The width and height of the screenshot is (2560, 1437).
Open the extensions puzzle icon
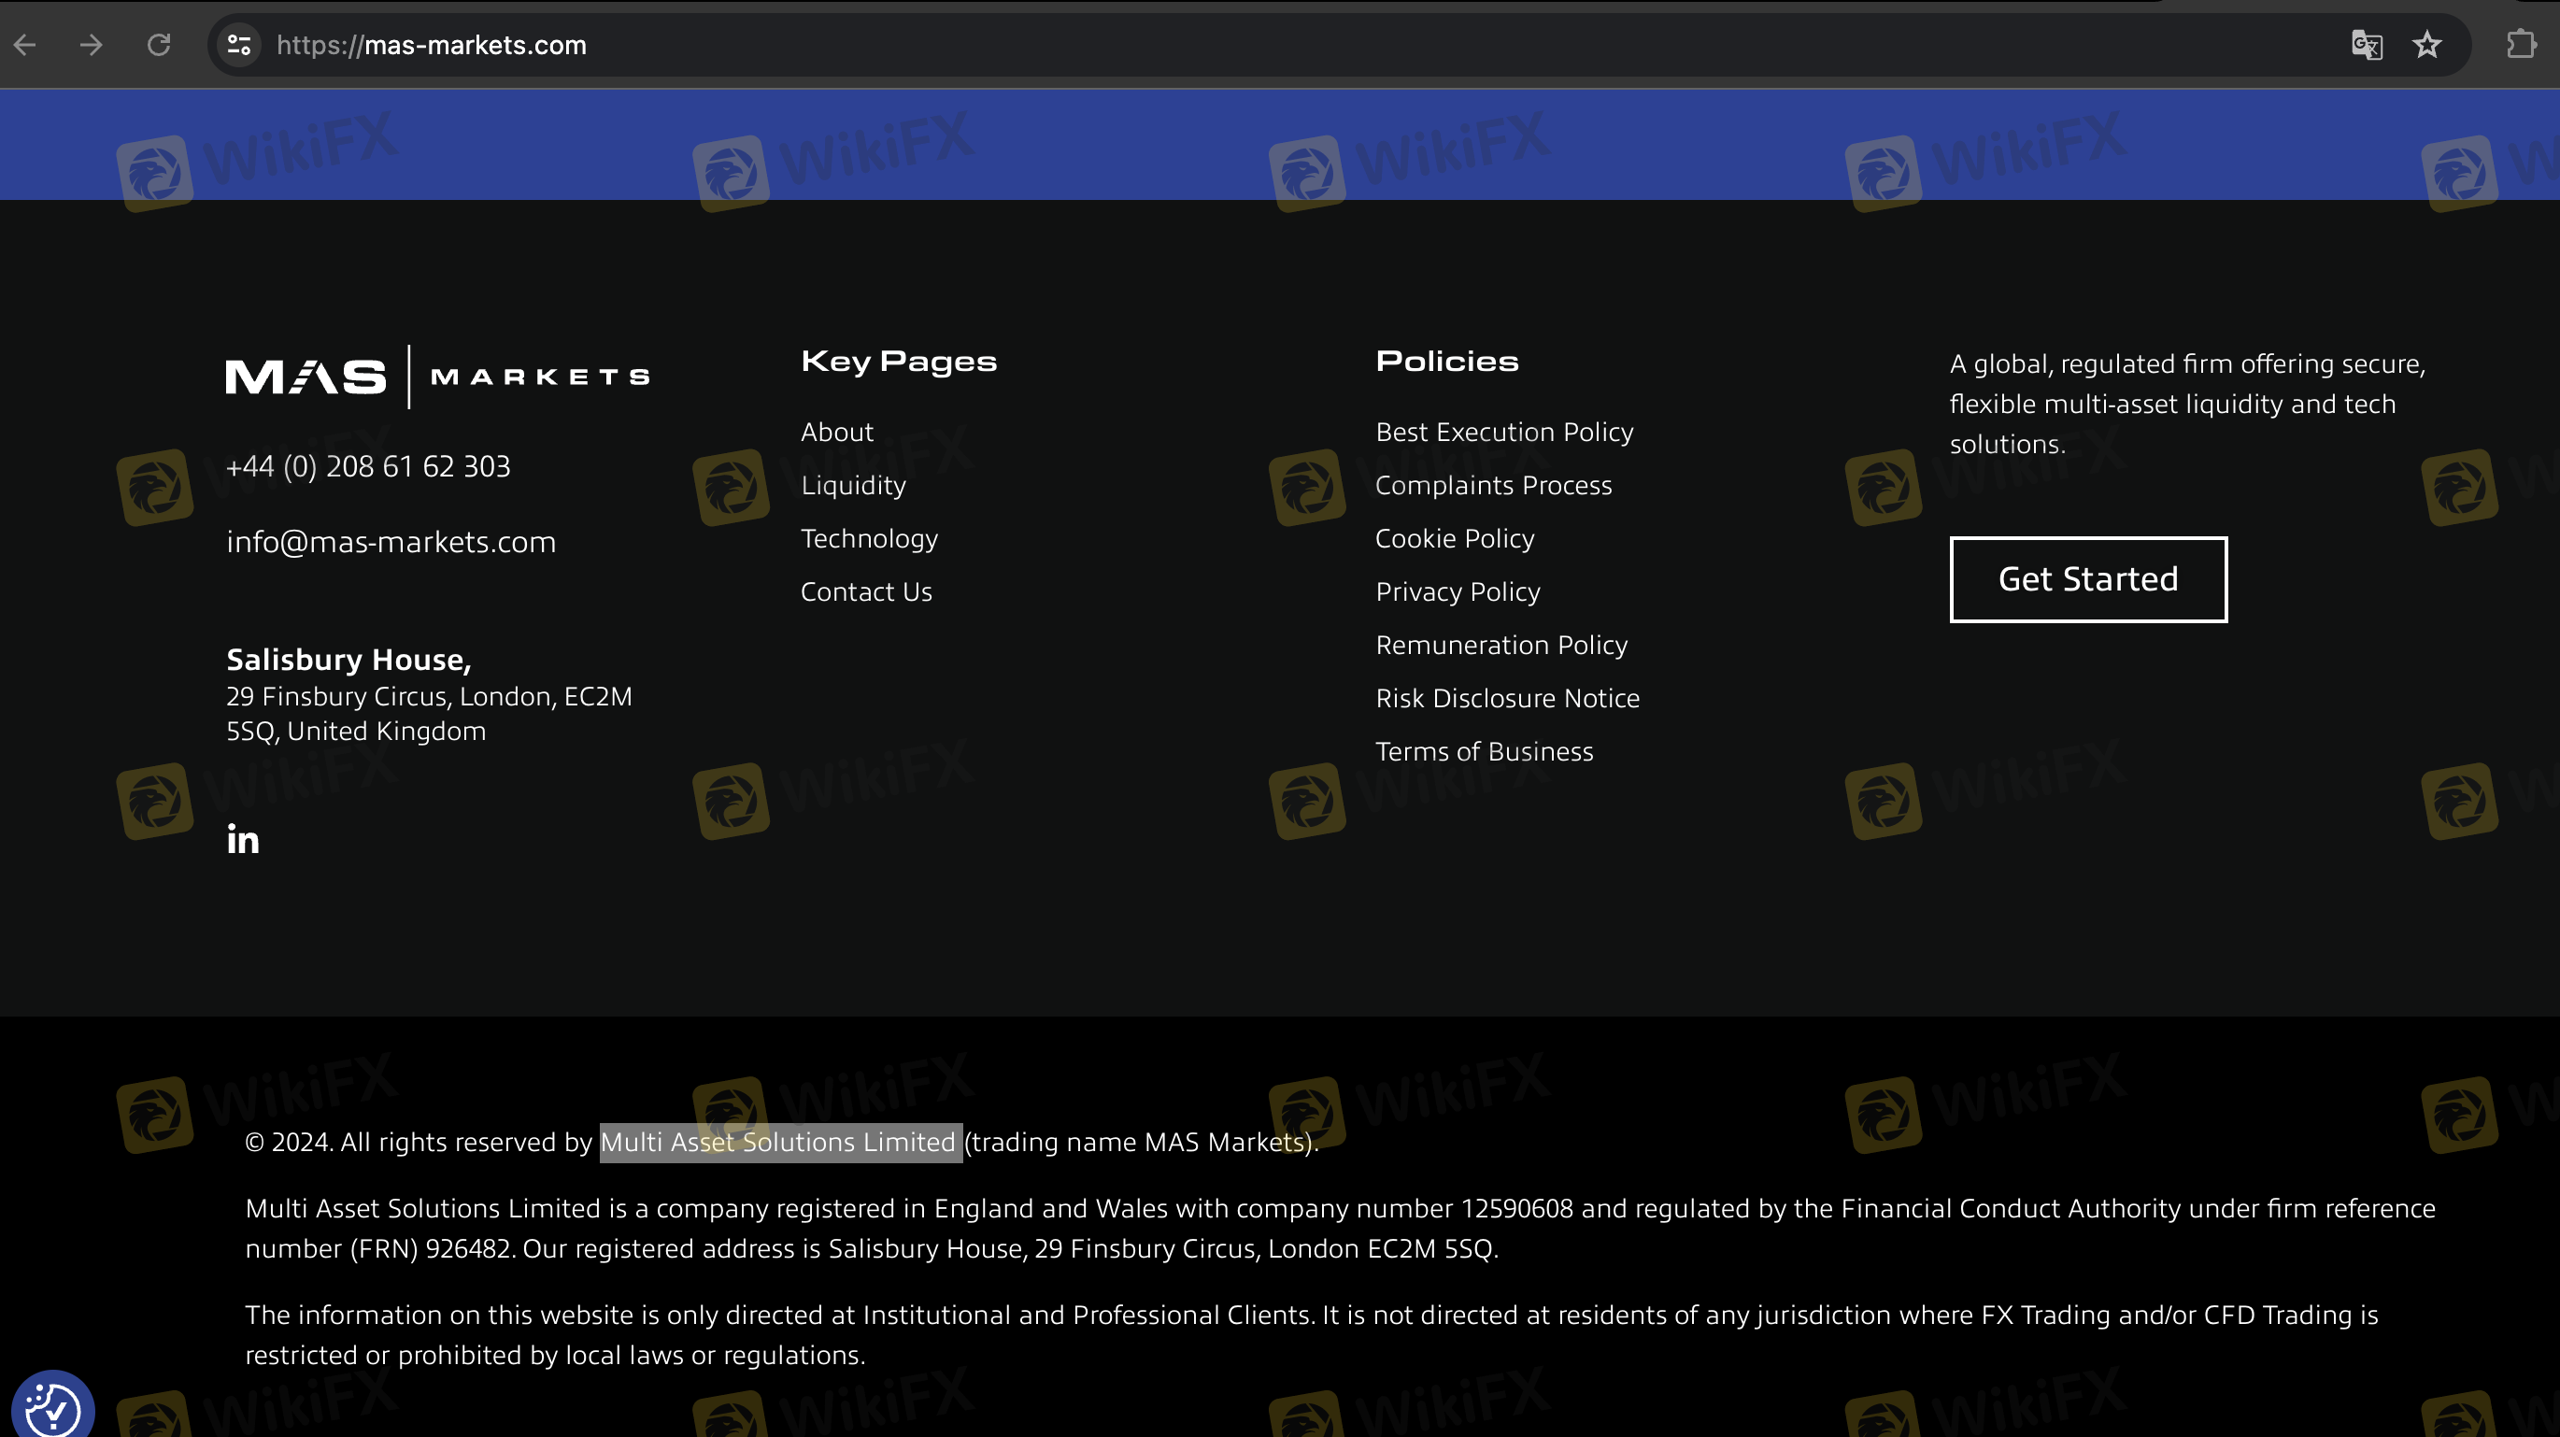(x=2522, y=45)
